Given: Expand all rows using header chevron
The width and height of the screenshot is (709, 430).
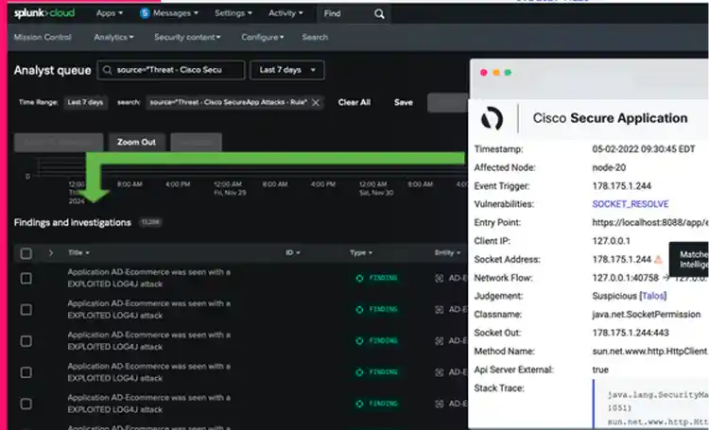Looking at the screenshot, I should (x=50, y=253).
